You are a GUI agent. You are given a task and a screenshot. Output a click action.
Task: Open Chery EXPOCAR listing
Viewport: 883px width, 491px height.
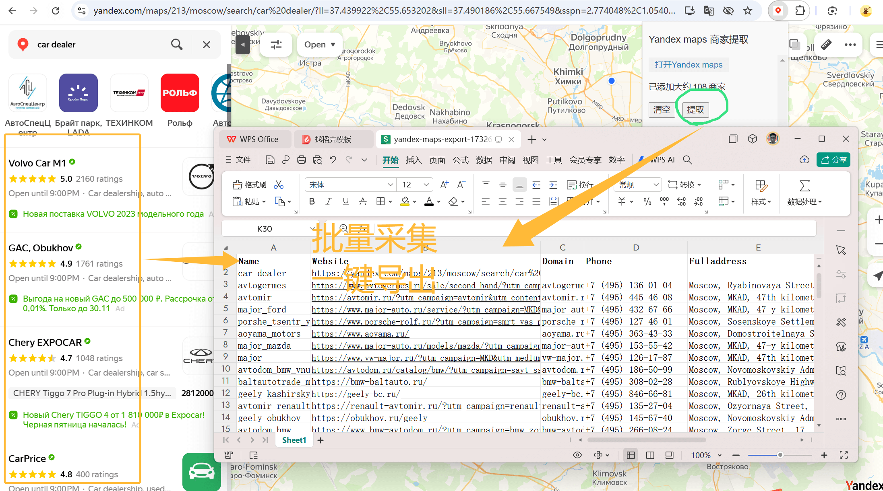coord(45,342)
